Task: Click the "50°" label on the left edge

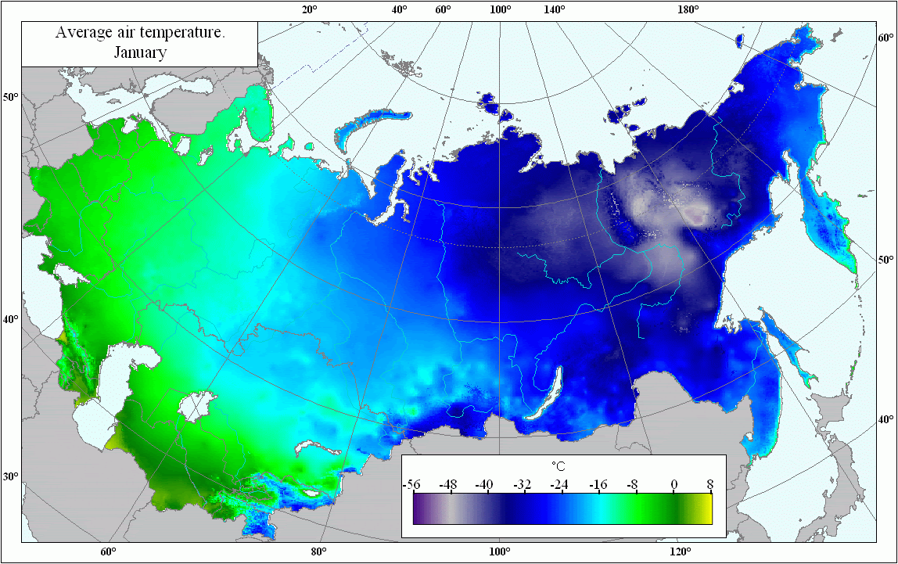Action: click(10, 96)
